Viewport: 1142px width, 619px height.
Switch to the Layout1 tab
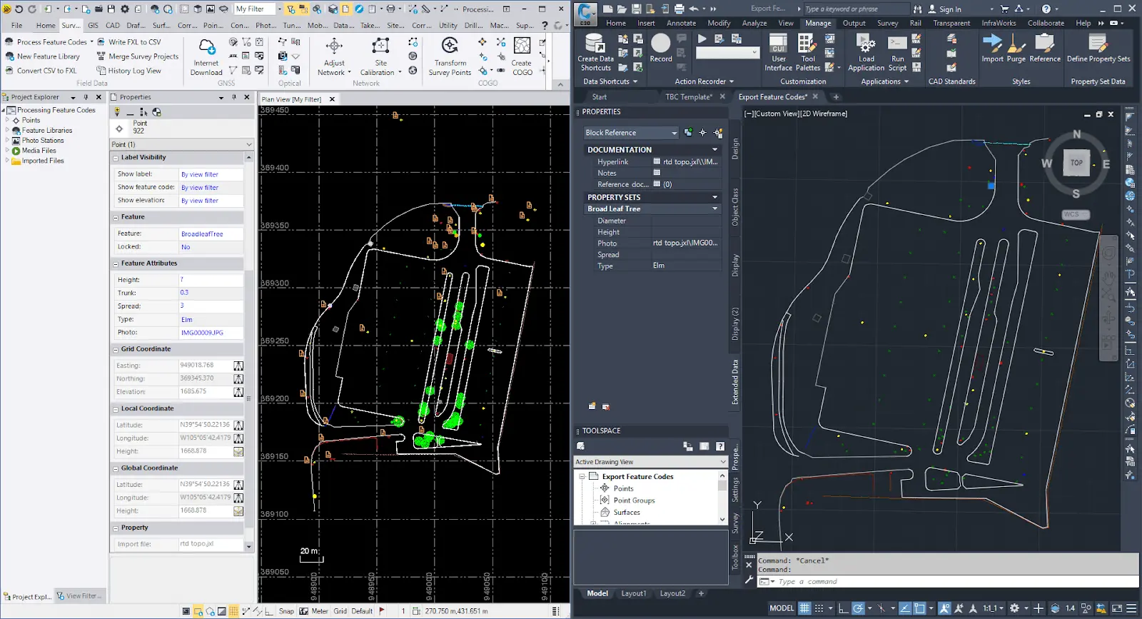tap(633, 593)
